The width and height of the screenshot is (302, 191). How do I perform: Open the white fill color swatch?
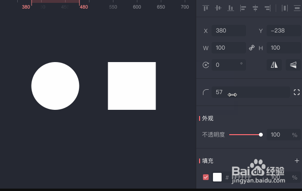pos(217,177)
